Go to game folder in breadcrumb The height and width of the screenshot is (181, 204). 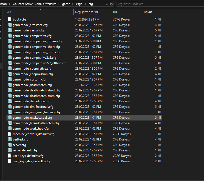[66, 4]
